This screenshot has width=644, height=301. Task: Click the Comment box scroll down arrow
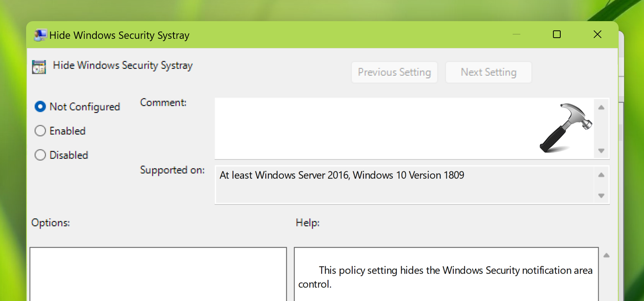pos(601,151)
